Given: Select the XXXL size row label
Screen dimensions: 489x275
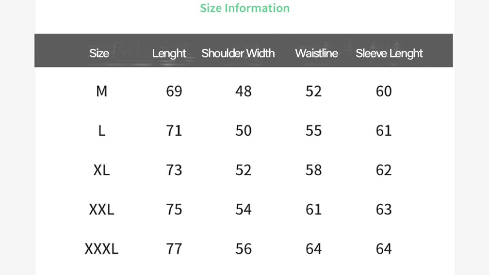Looking at the screenshot, I should click(x=101, y=249).
